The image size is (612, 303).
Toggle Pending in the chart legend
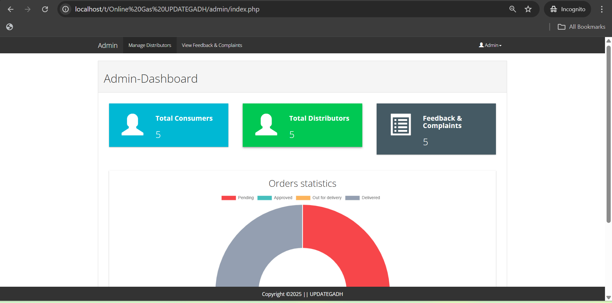click(238, 198)
